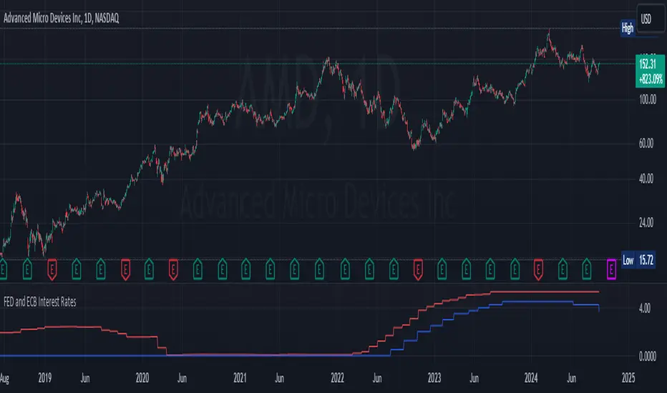Click the FED and ECB Interest Rates indicator title
Viewport: 667px width, 393px height.
coord(40,302)
